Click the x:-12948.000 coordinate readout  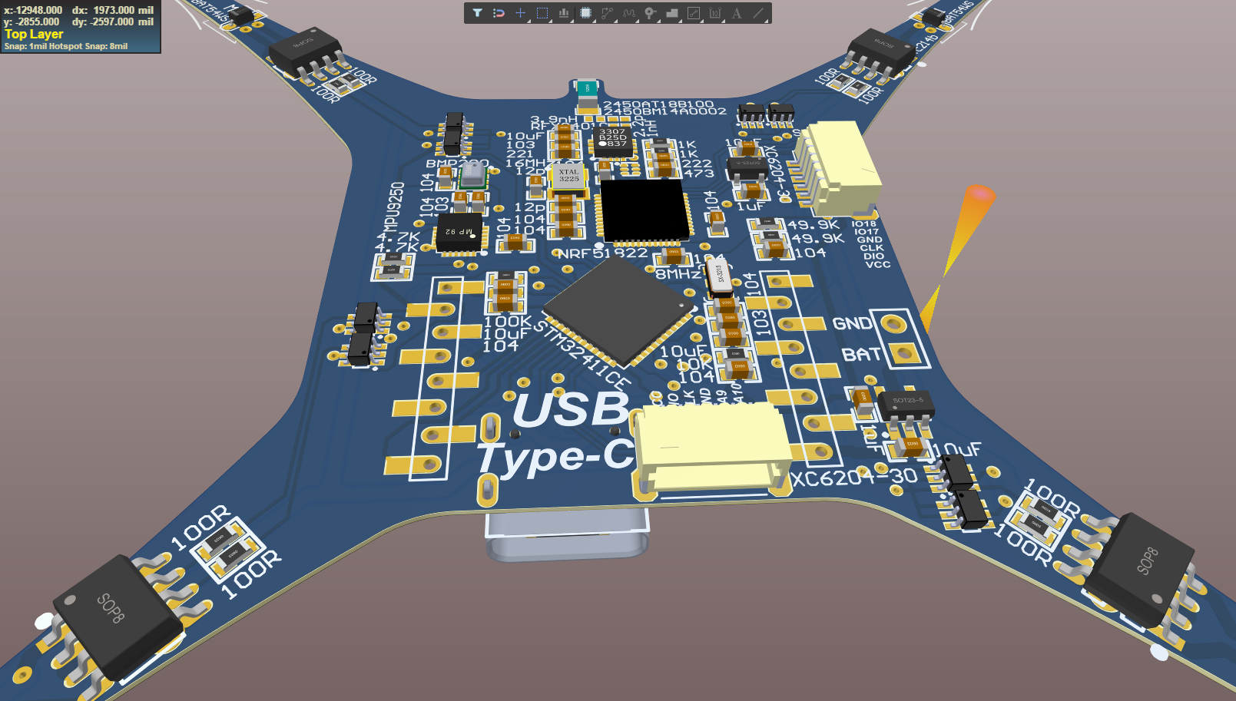[33, 10]
